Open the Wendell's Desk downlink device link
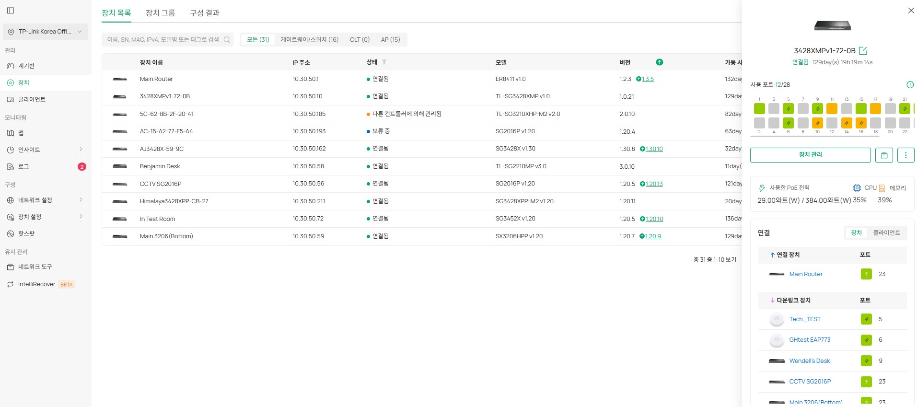Viewport: 917px width, 407px height. (x=809, y=361)
